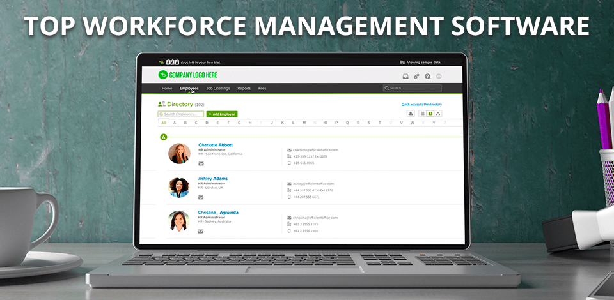Click envelope icon below Ashley Adams's title
Image resolution: width=614 pixels, height=300 pixels.
click(x=201, y=197)
